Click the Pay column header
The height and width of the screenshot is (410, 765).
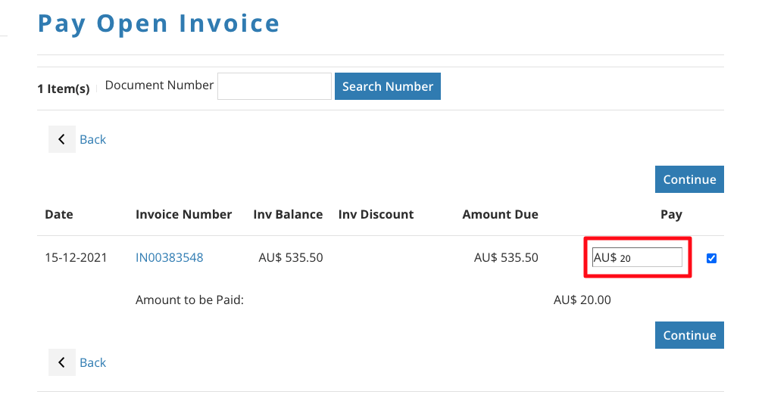[671, 214]
